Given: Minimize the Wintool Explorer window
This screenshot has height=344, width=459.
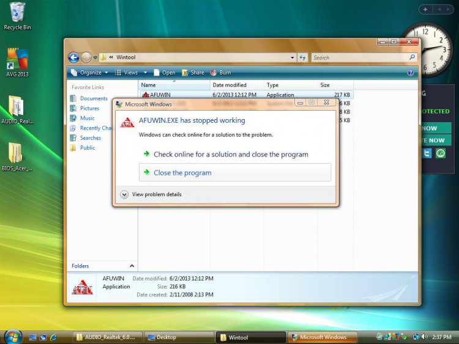Looking at the screenshot, I should click(382, 42).
